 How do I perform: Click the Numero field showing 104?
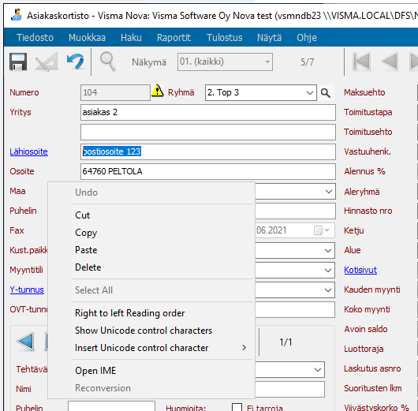pyautogui.click(x=115, y=92)
